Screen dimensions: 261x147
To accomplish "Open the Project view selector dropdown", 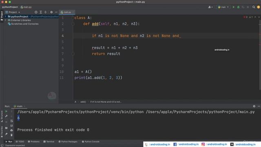I will (13, 12).
